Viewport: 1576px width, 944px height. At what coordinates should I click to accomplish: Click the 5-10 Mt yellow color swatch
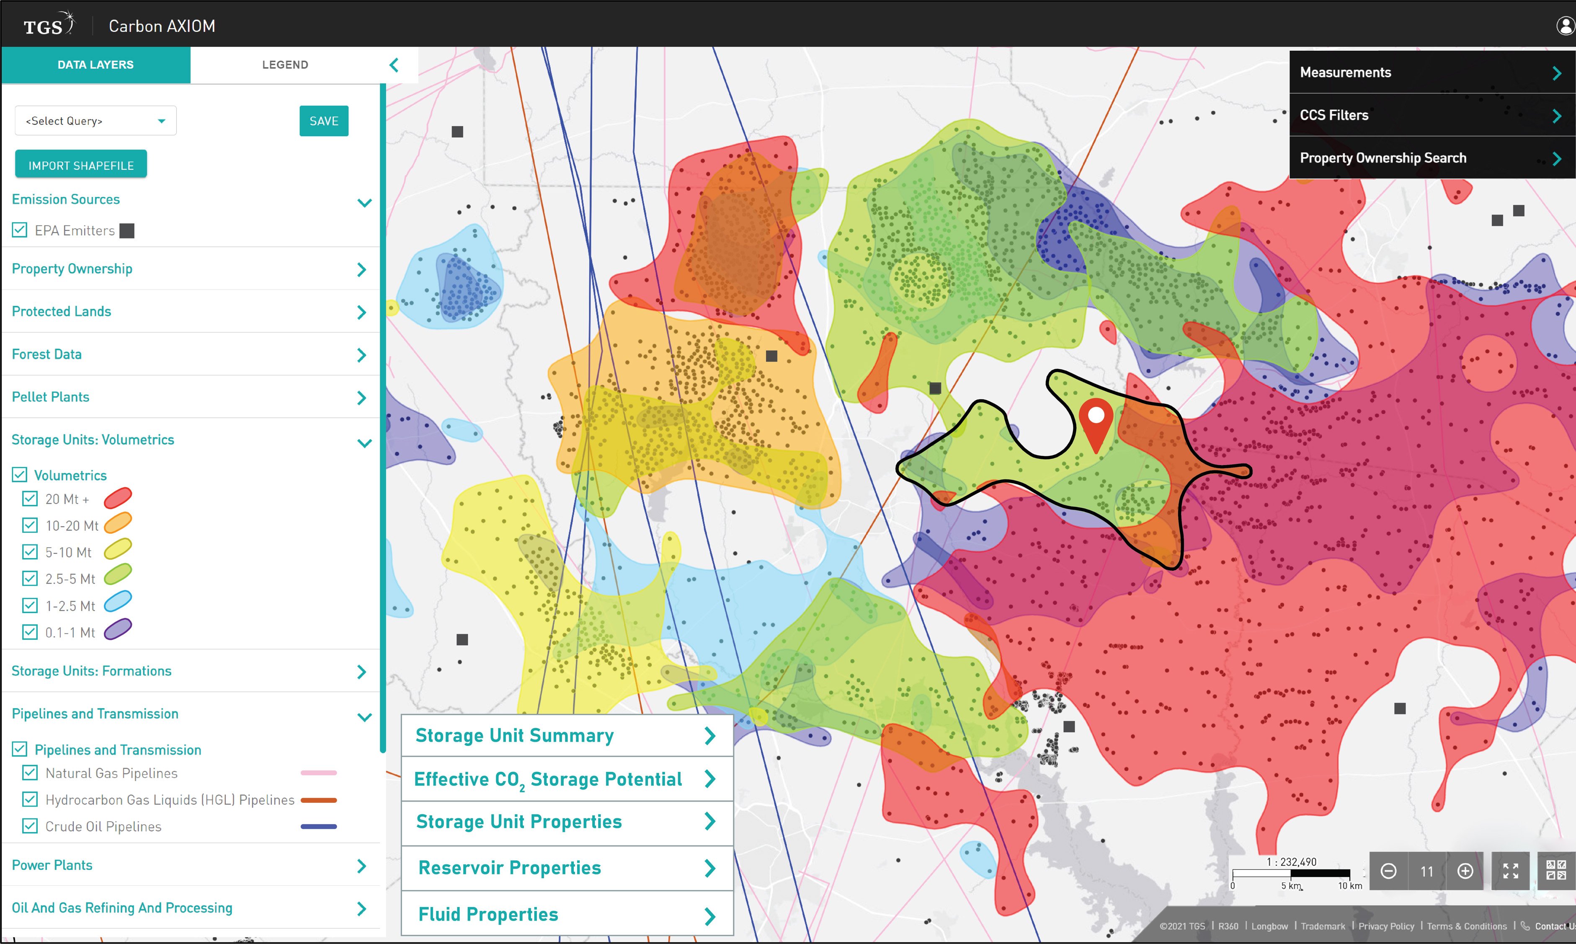tap(118, 550)
